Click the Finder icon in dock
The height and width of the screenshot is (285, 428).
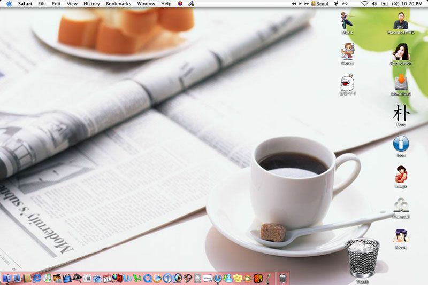click(x=7, y=278)
